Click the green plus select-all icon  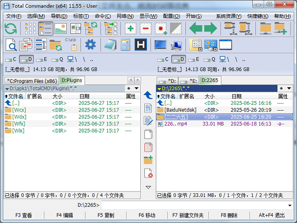(x=131, y=29)
